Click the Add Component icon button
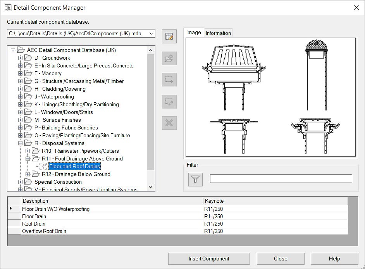Image resolution: width=365 pixels, height=269 pixels. coord(169,80)
